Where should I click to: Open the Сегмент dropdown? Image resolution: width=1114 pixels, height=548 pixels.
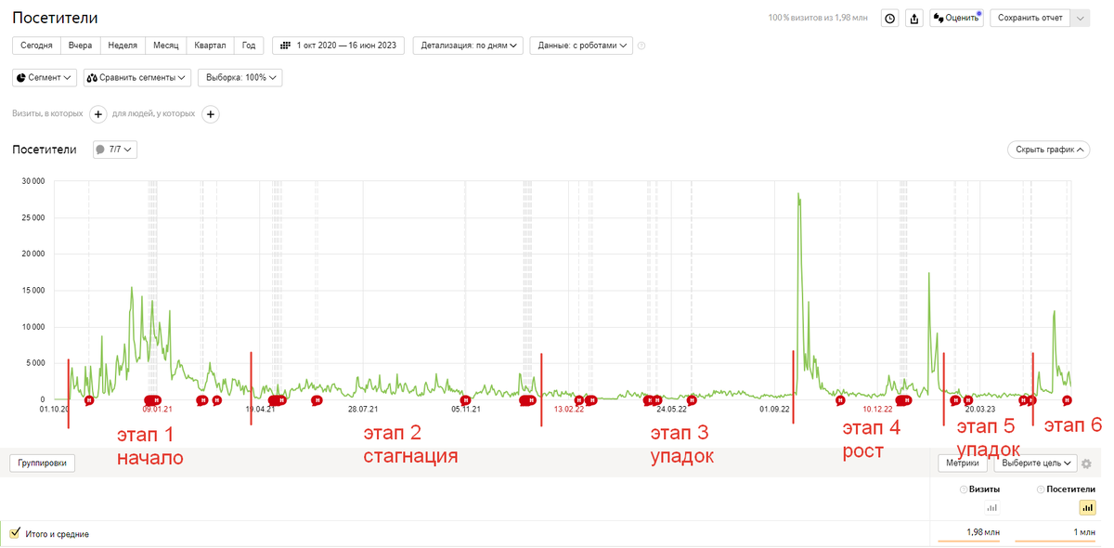tap(45, 78)
